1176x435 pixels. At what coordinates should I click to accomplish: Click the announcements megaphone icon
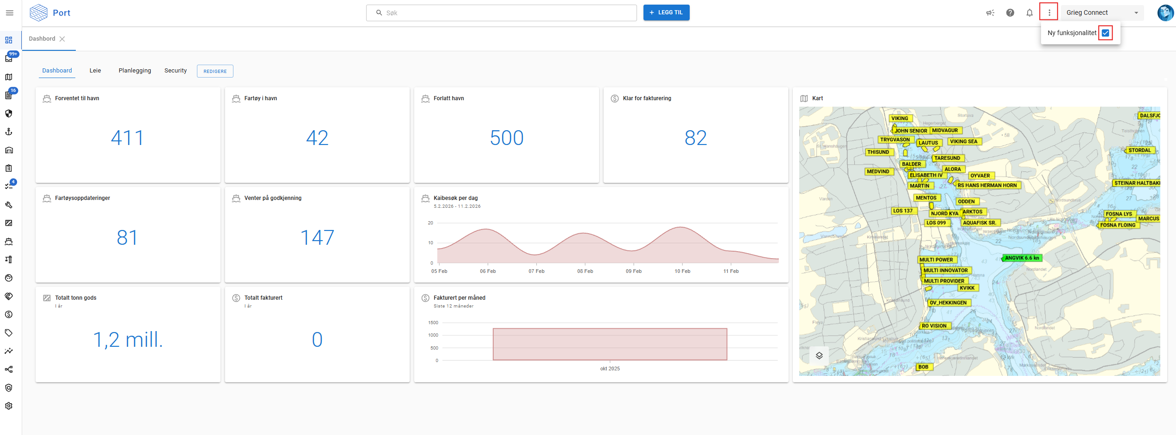pos(990,13)
